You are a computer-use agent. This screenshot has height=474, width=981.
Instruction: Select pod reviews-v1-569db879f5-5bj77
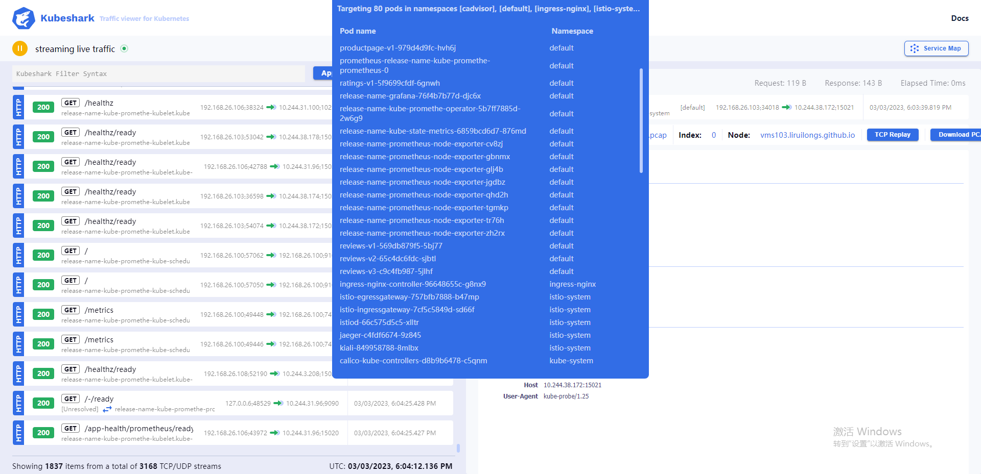point(391,246)
